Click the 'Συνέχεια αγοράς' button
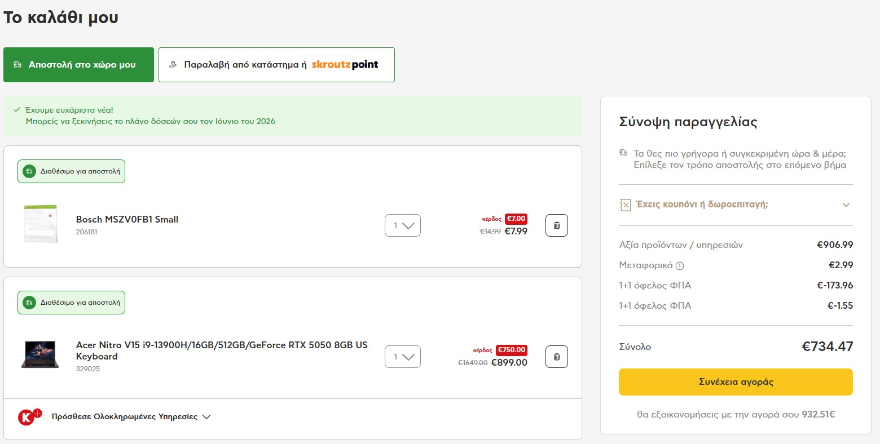Screen dimensions: 880x444 [x=736, y=382]
